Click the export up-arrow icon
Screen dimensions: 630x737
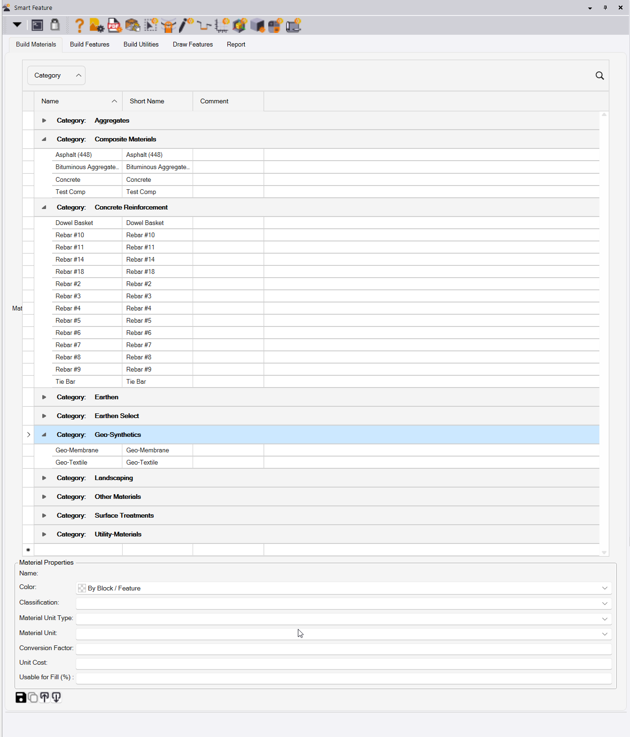pyautogui.click(x=45, y=698)
